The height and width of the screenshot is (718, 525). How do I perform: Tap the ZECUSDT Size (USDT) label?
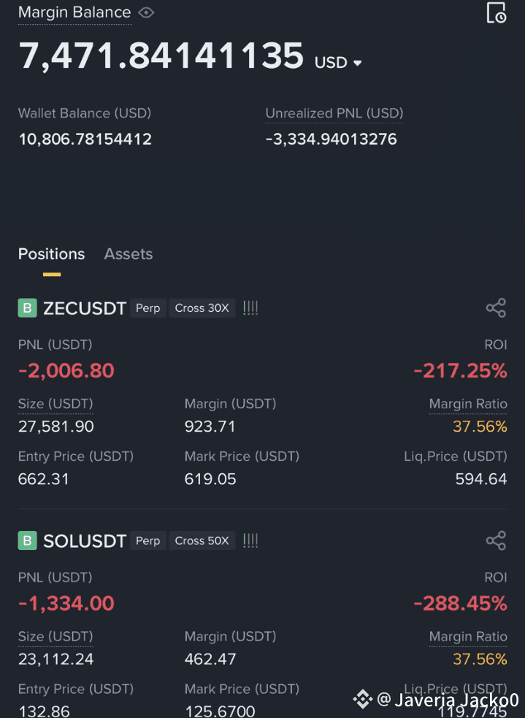pos(55,404)
